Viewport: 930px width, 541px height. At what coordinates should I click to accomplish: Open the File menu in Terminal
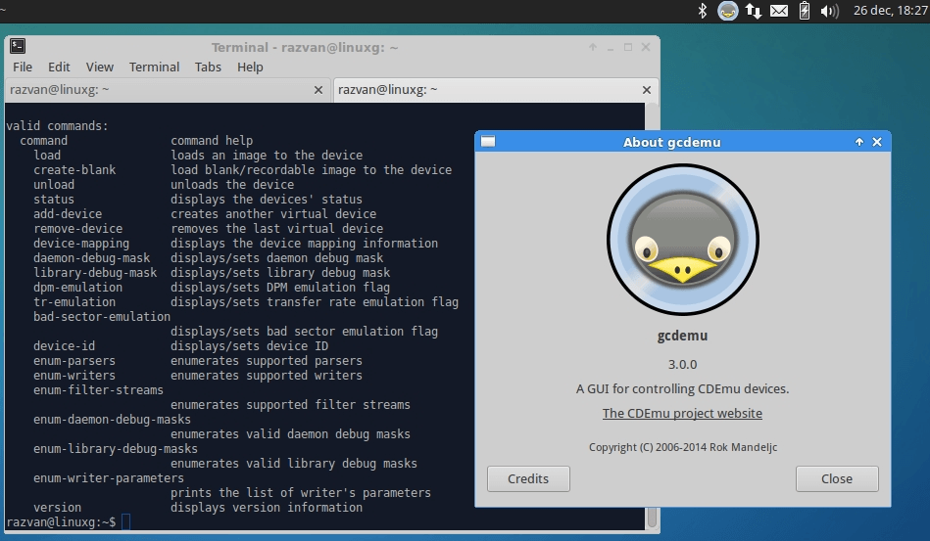click(22, 67)
